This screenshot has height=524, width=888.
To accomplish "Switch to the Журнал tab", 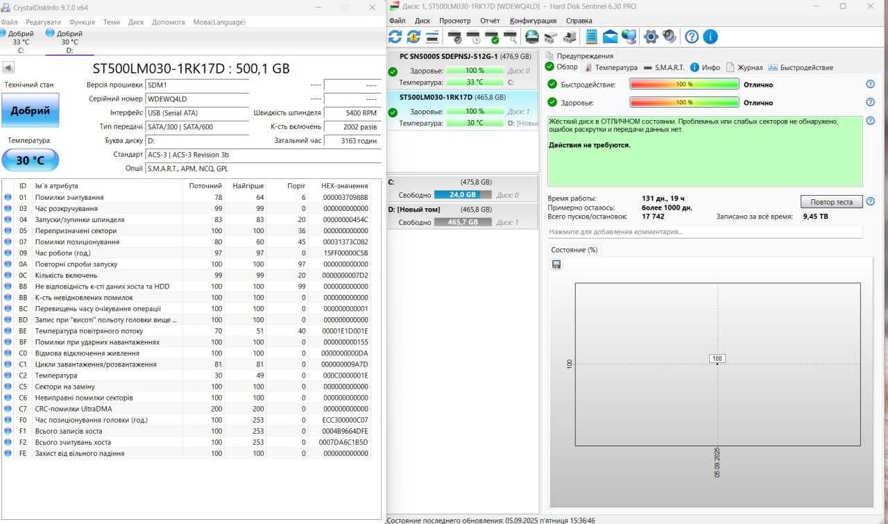I will pos(744,67).
